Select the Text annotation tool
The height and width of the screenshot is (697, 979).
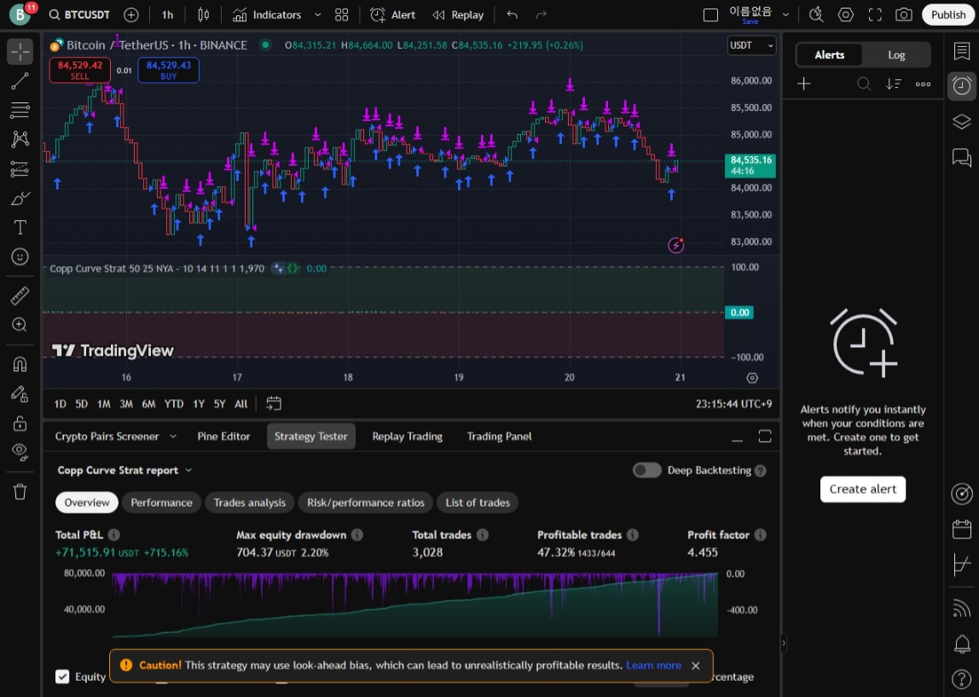(x=20, y=227)
